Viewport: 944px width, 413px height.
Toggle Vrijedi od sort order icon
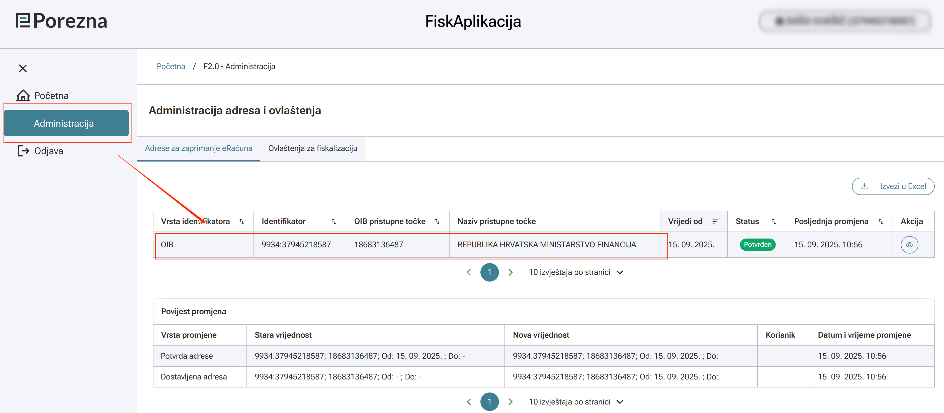(715, 221)
